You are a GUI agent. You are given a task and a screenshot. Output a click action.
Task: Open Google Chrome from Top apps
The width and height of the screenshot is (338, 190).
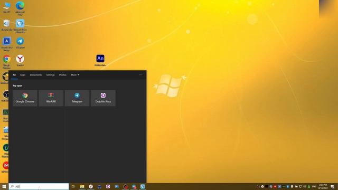(x=25, y=98)
